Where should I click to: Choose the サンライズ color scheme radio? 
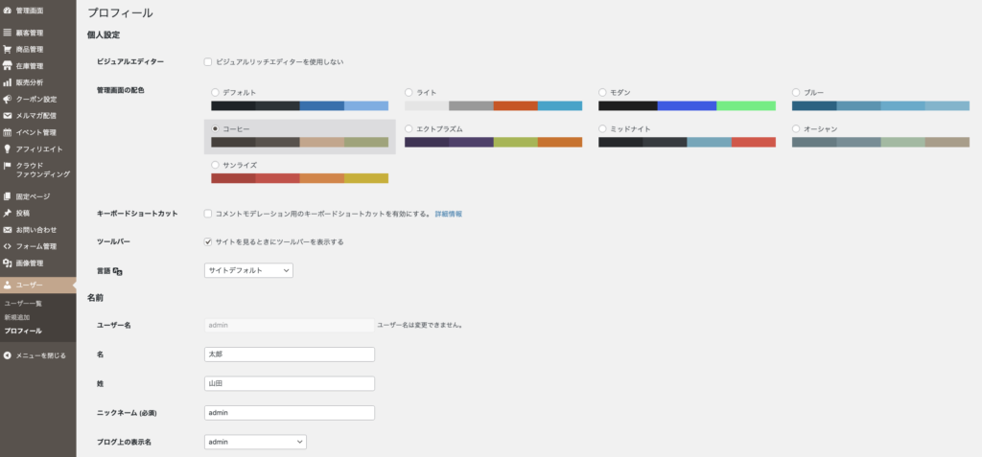click(215, 165)
